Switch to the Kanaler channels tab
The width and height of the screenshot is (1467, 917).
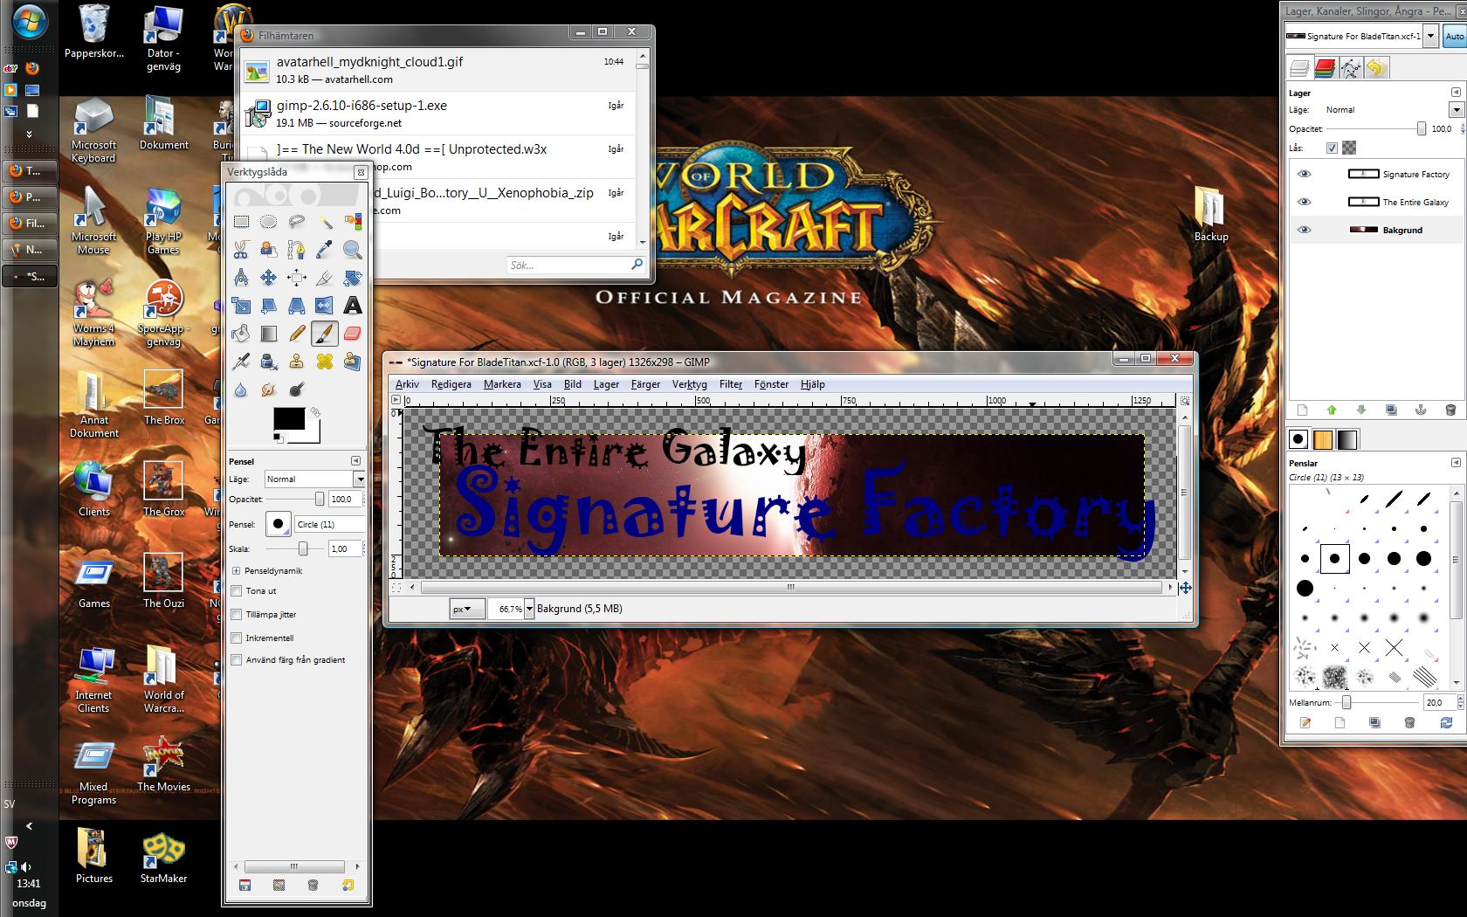click(1325, 68)
